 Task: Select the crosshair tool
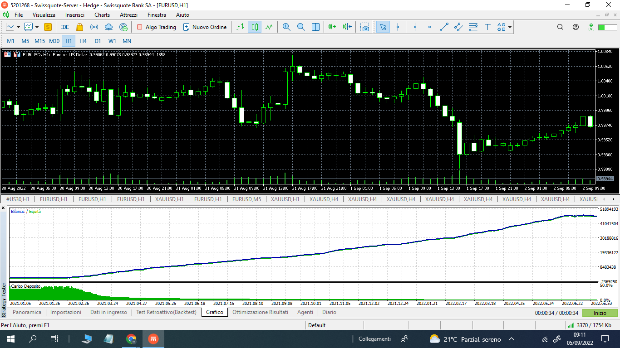[398, 27]
